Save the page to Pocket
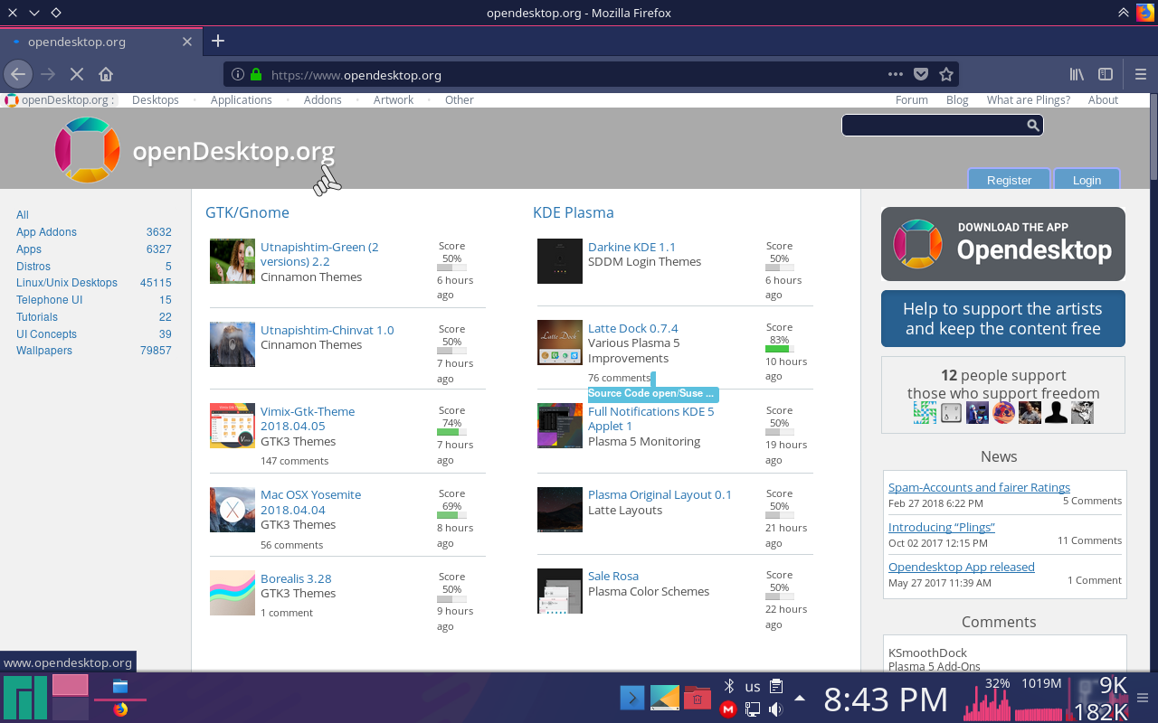The width and height of the screenshot is (1158, 723). point(920,74)
